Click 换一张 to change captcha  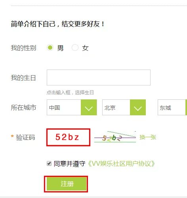[x=148, y=137]
